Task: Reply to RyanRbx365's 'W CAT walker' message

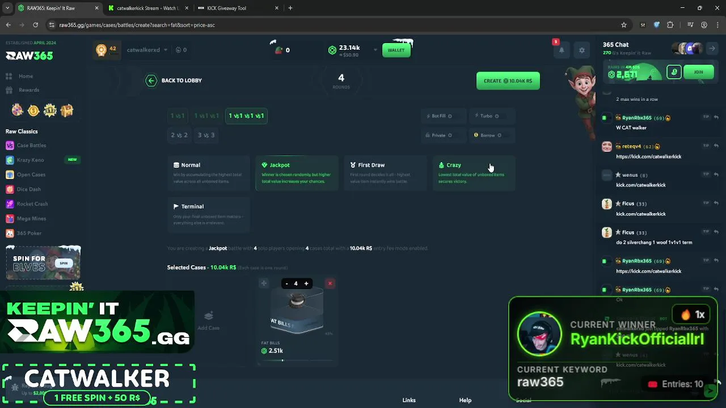Action: [716, 117]
